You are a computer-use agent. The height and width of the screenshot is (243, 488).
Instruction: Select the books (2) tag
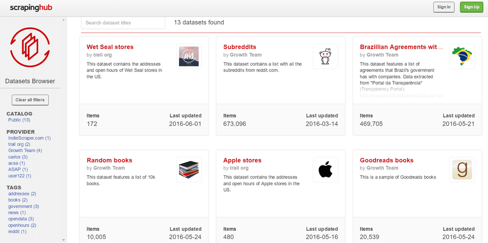[18, 200]
